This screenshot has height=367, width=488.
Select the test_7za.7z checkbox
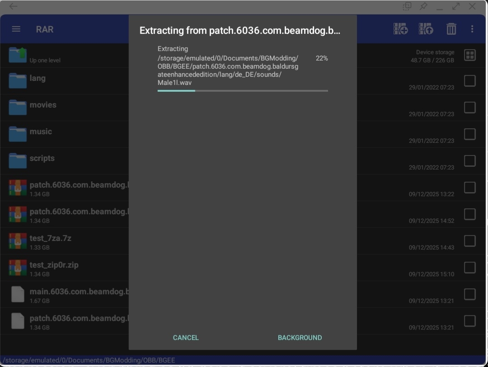tap(470, 241)
